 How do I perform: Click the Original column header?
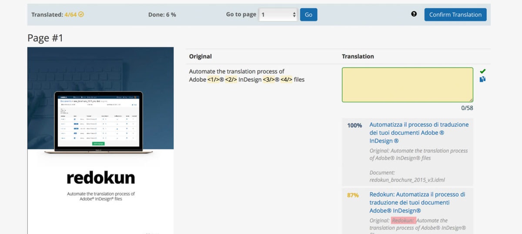201,56
